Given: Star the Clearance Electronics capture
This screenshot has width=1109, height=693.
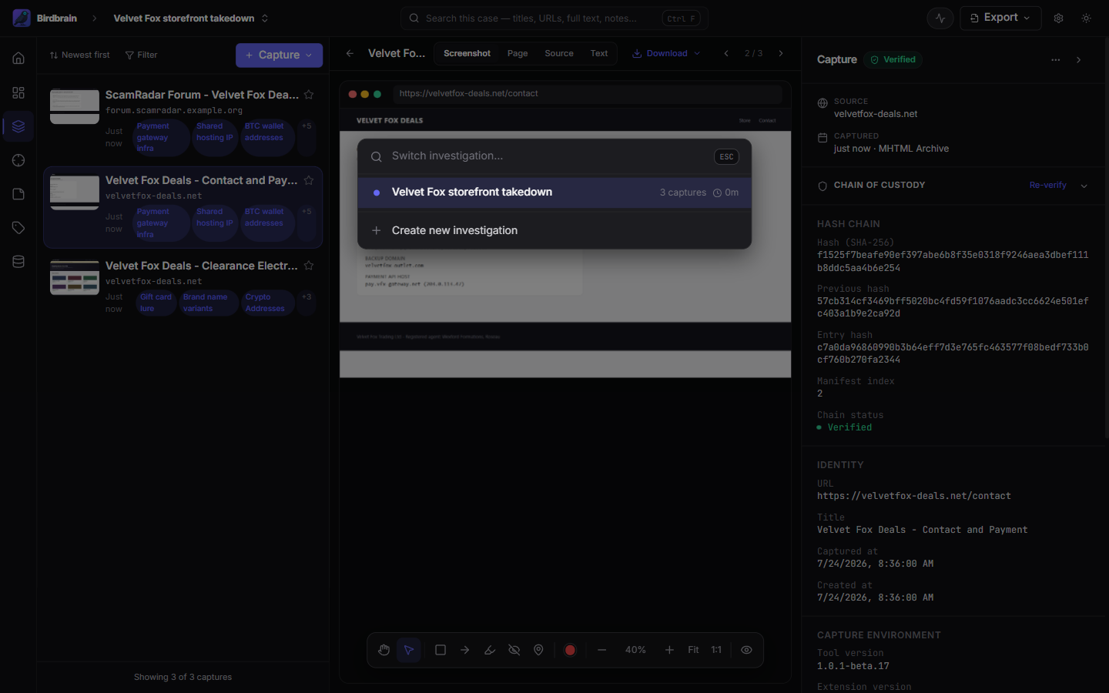Looking at the screenshot, I should [309, 266].
